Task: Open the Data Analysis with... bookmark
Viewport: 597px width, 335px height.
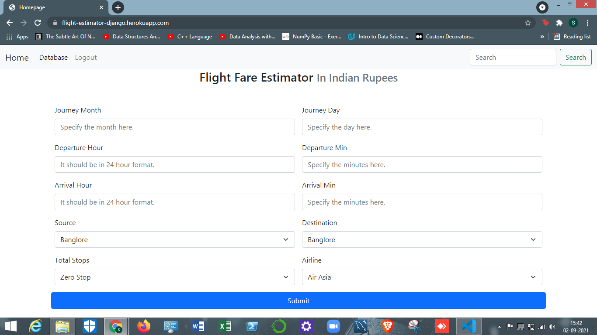Action: [x=247, y=37]
